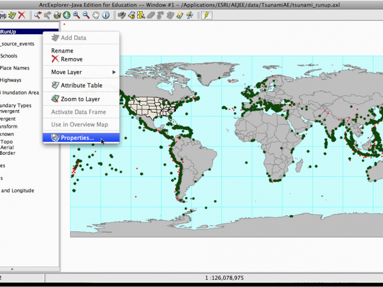The height and width of the screenshot is (287, 383).
Task: Select the Boundary Types layer
Action: [x=16, y=105]
